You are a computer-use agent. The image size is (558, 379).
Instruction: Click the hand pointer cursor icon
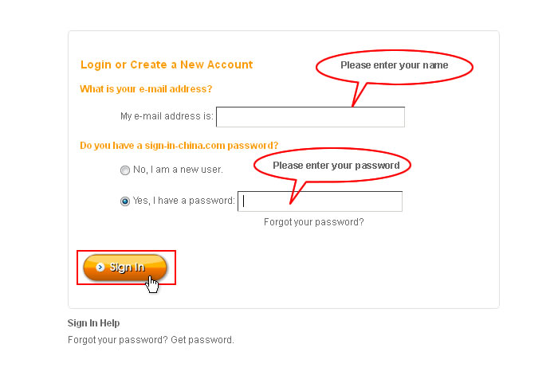pyautogui.click(x=153, y=285)
